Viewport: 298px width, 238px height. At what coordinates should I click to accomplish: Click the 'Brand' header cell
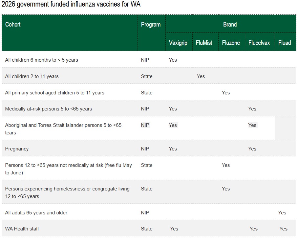[x=230, y=25]
